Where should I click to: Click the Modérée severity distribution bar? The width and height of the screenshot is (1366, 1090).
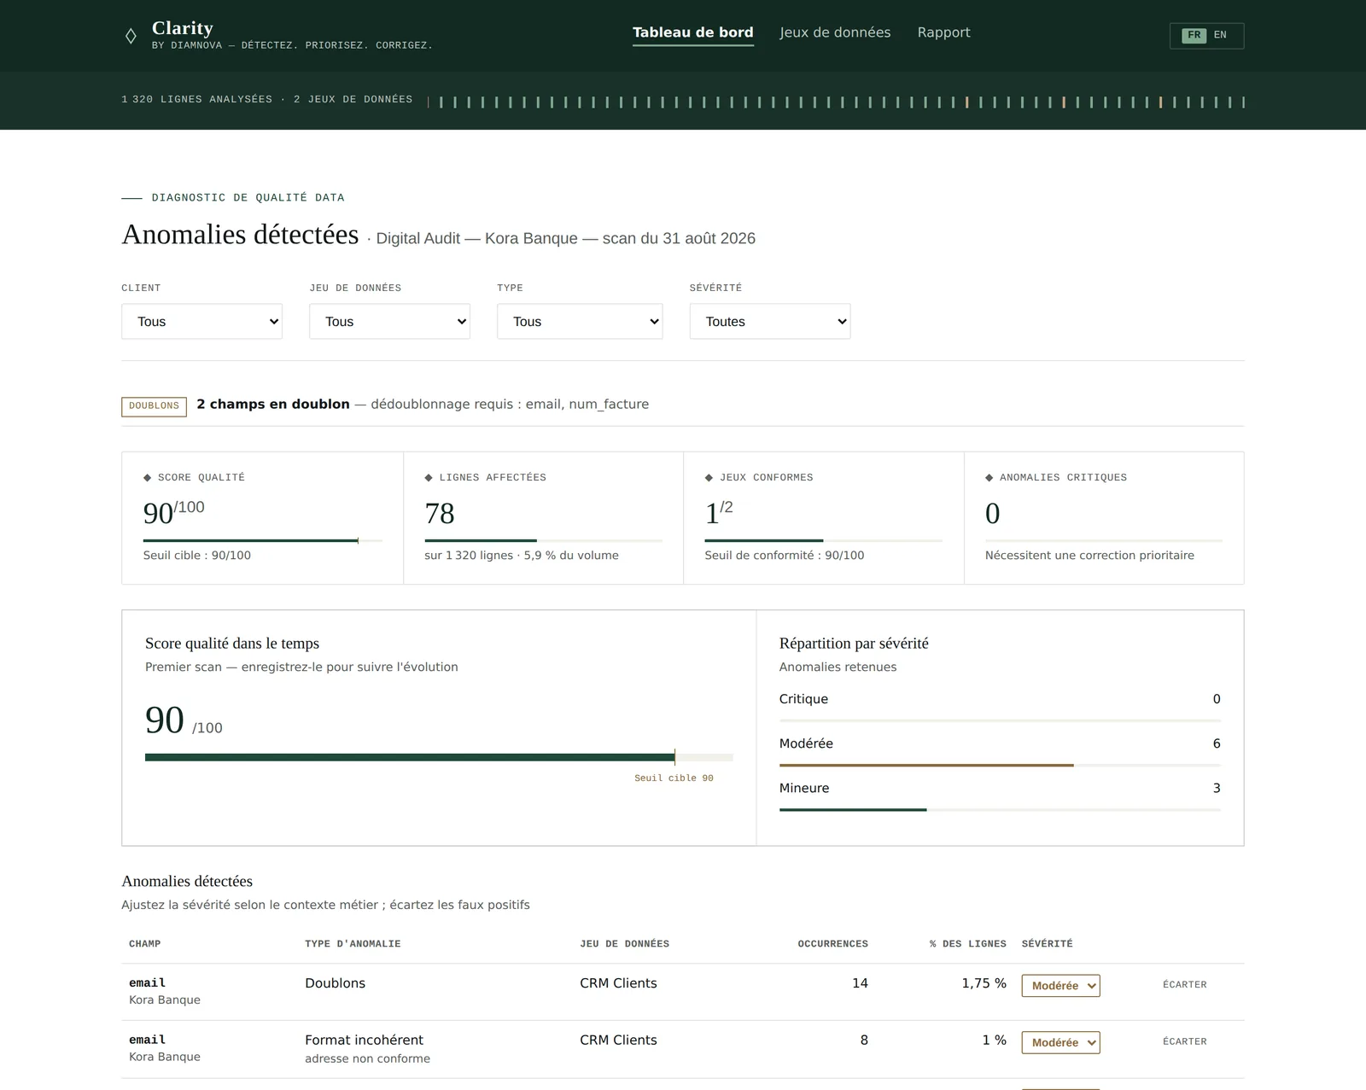click(x=1000, y=766)
